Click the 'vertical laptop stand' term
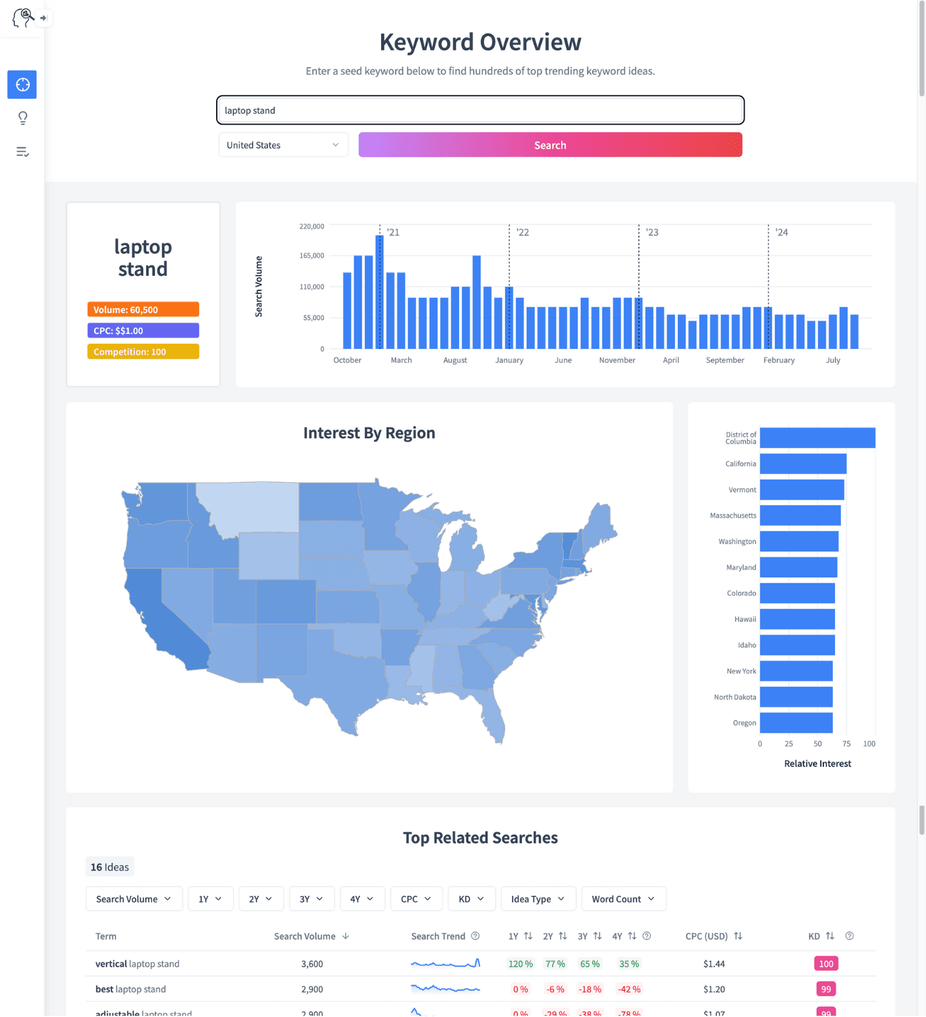 pyautogui.click(x=138, y=963)
